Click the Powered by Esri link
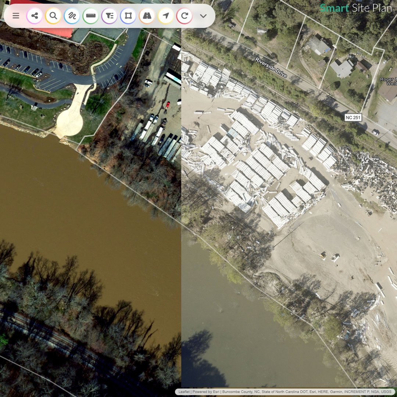 (206, 392)
